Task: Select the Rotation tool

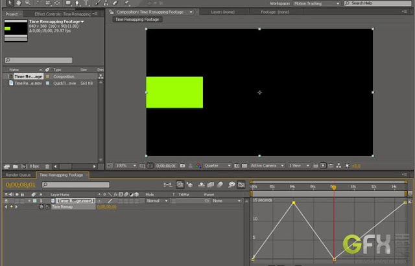Action: (39, 3)
